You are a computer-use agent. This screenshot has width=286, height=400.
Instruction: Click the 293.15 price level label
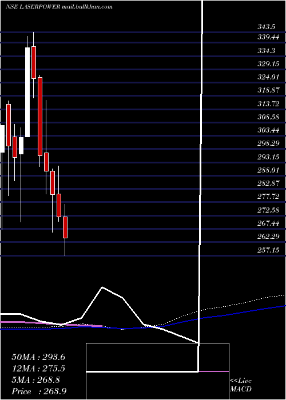pyautogui.click(x=268, y=157)
